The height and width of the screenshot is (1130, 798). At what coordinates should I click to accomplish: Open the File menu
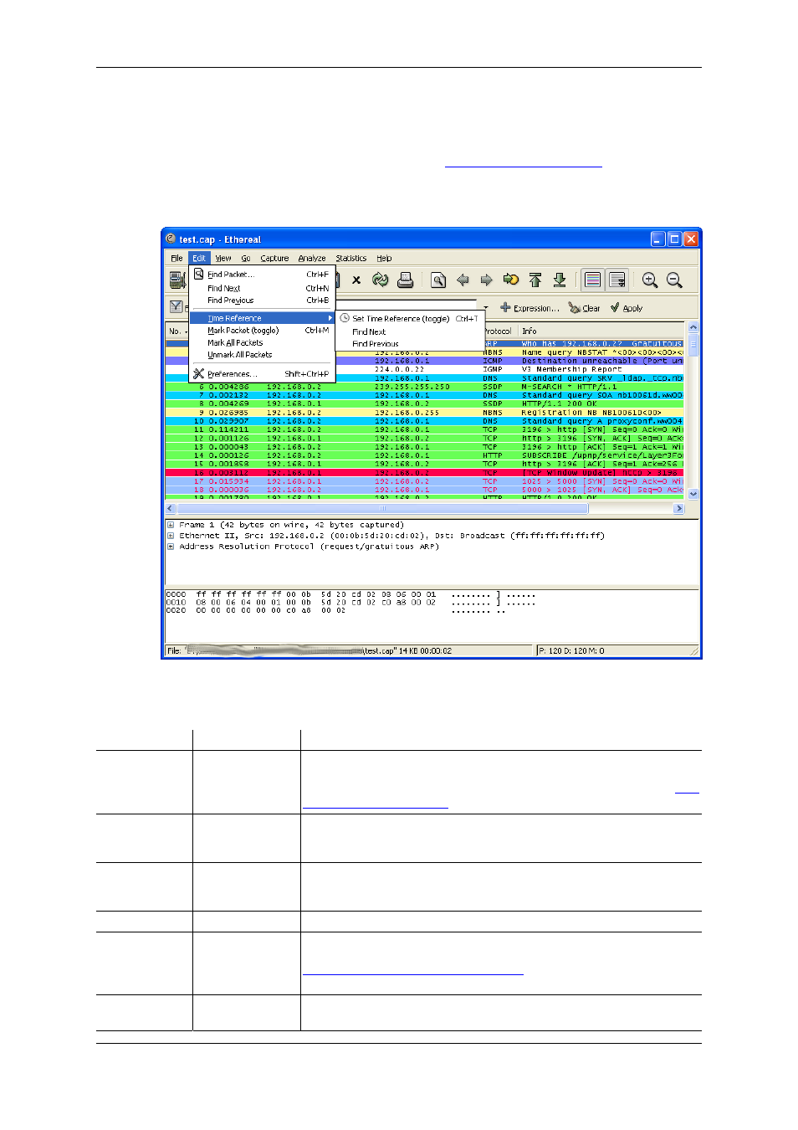coord(176,258)
